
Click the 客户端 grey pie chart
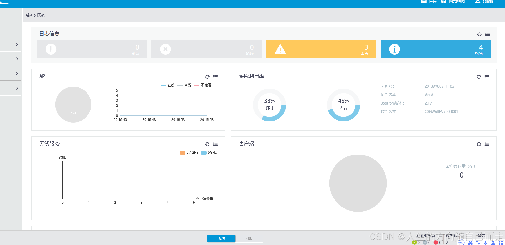click(x=358, y=183)
